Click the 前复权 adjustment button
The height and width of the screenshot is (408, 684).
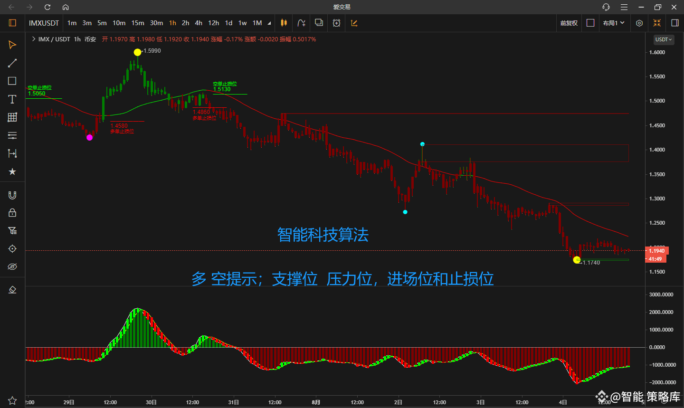(569, 23)
